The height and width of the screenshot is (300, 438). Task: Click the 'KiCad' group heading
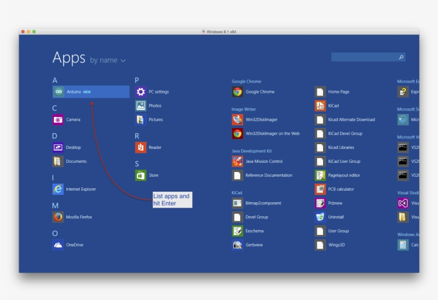click(x=237, y=193)
